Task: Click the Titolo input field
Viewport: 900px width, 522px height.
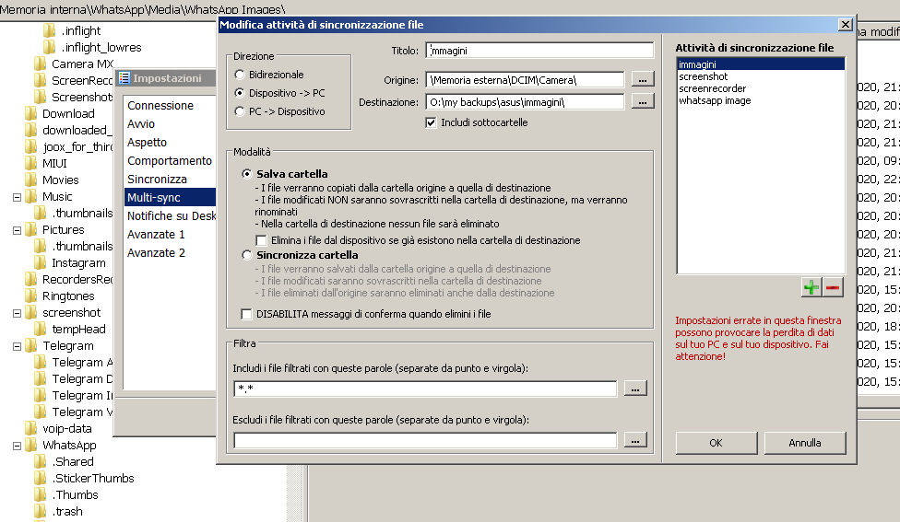Action: [x=539, y=51]
